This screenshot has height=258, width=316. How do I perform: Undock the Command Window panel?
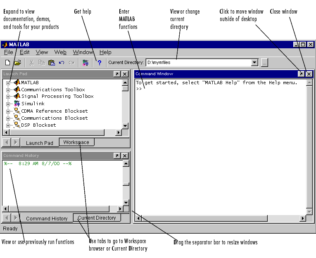(301, 74)
